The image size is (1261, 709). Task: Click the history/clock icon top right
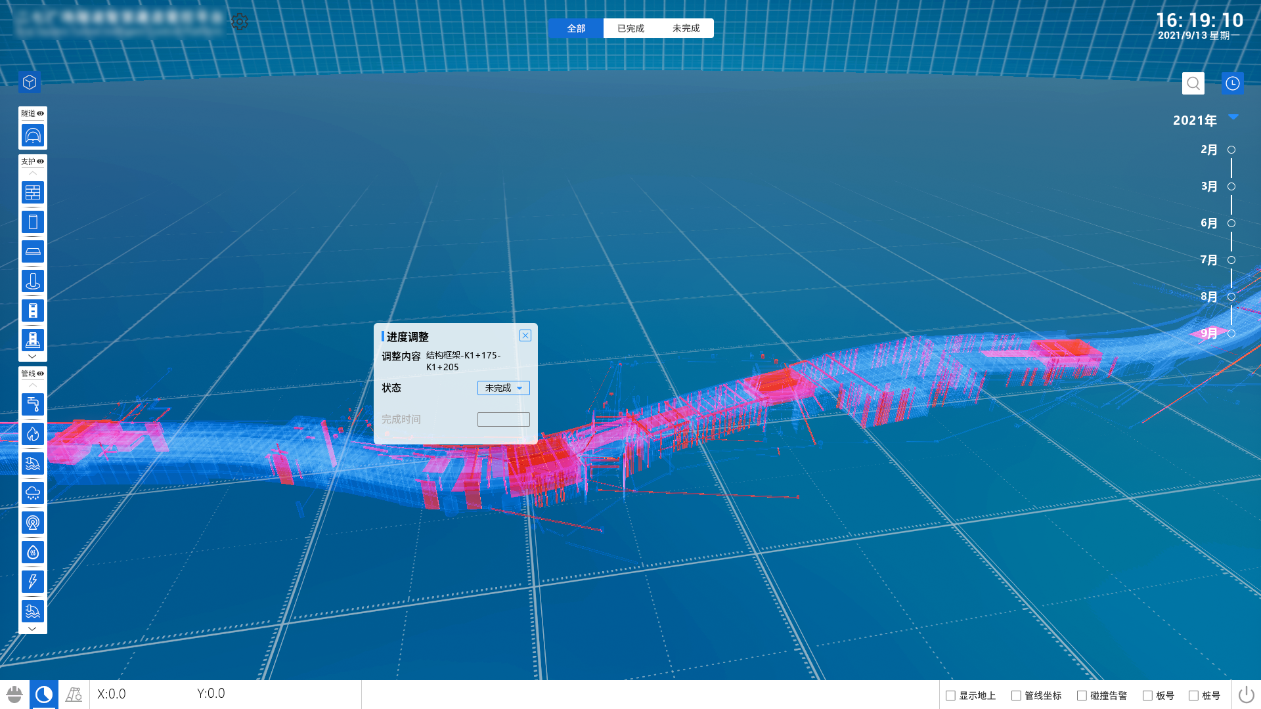point(1232,83)
